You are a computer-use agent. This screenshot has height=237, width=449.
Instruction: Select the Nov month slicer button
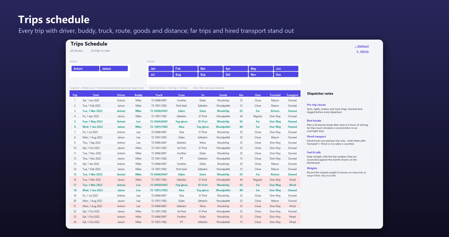261,75
